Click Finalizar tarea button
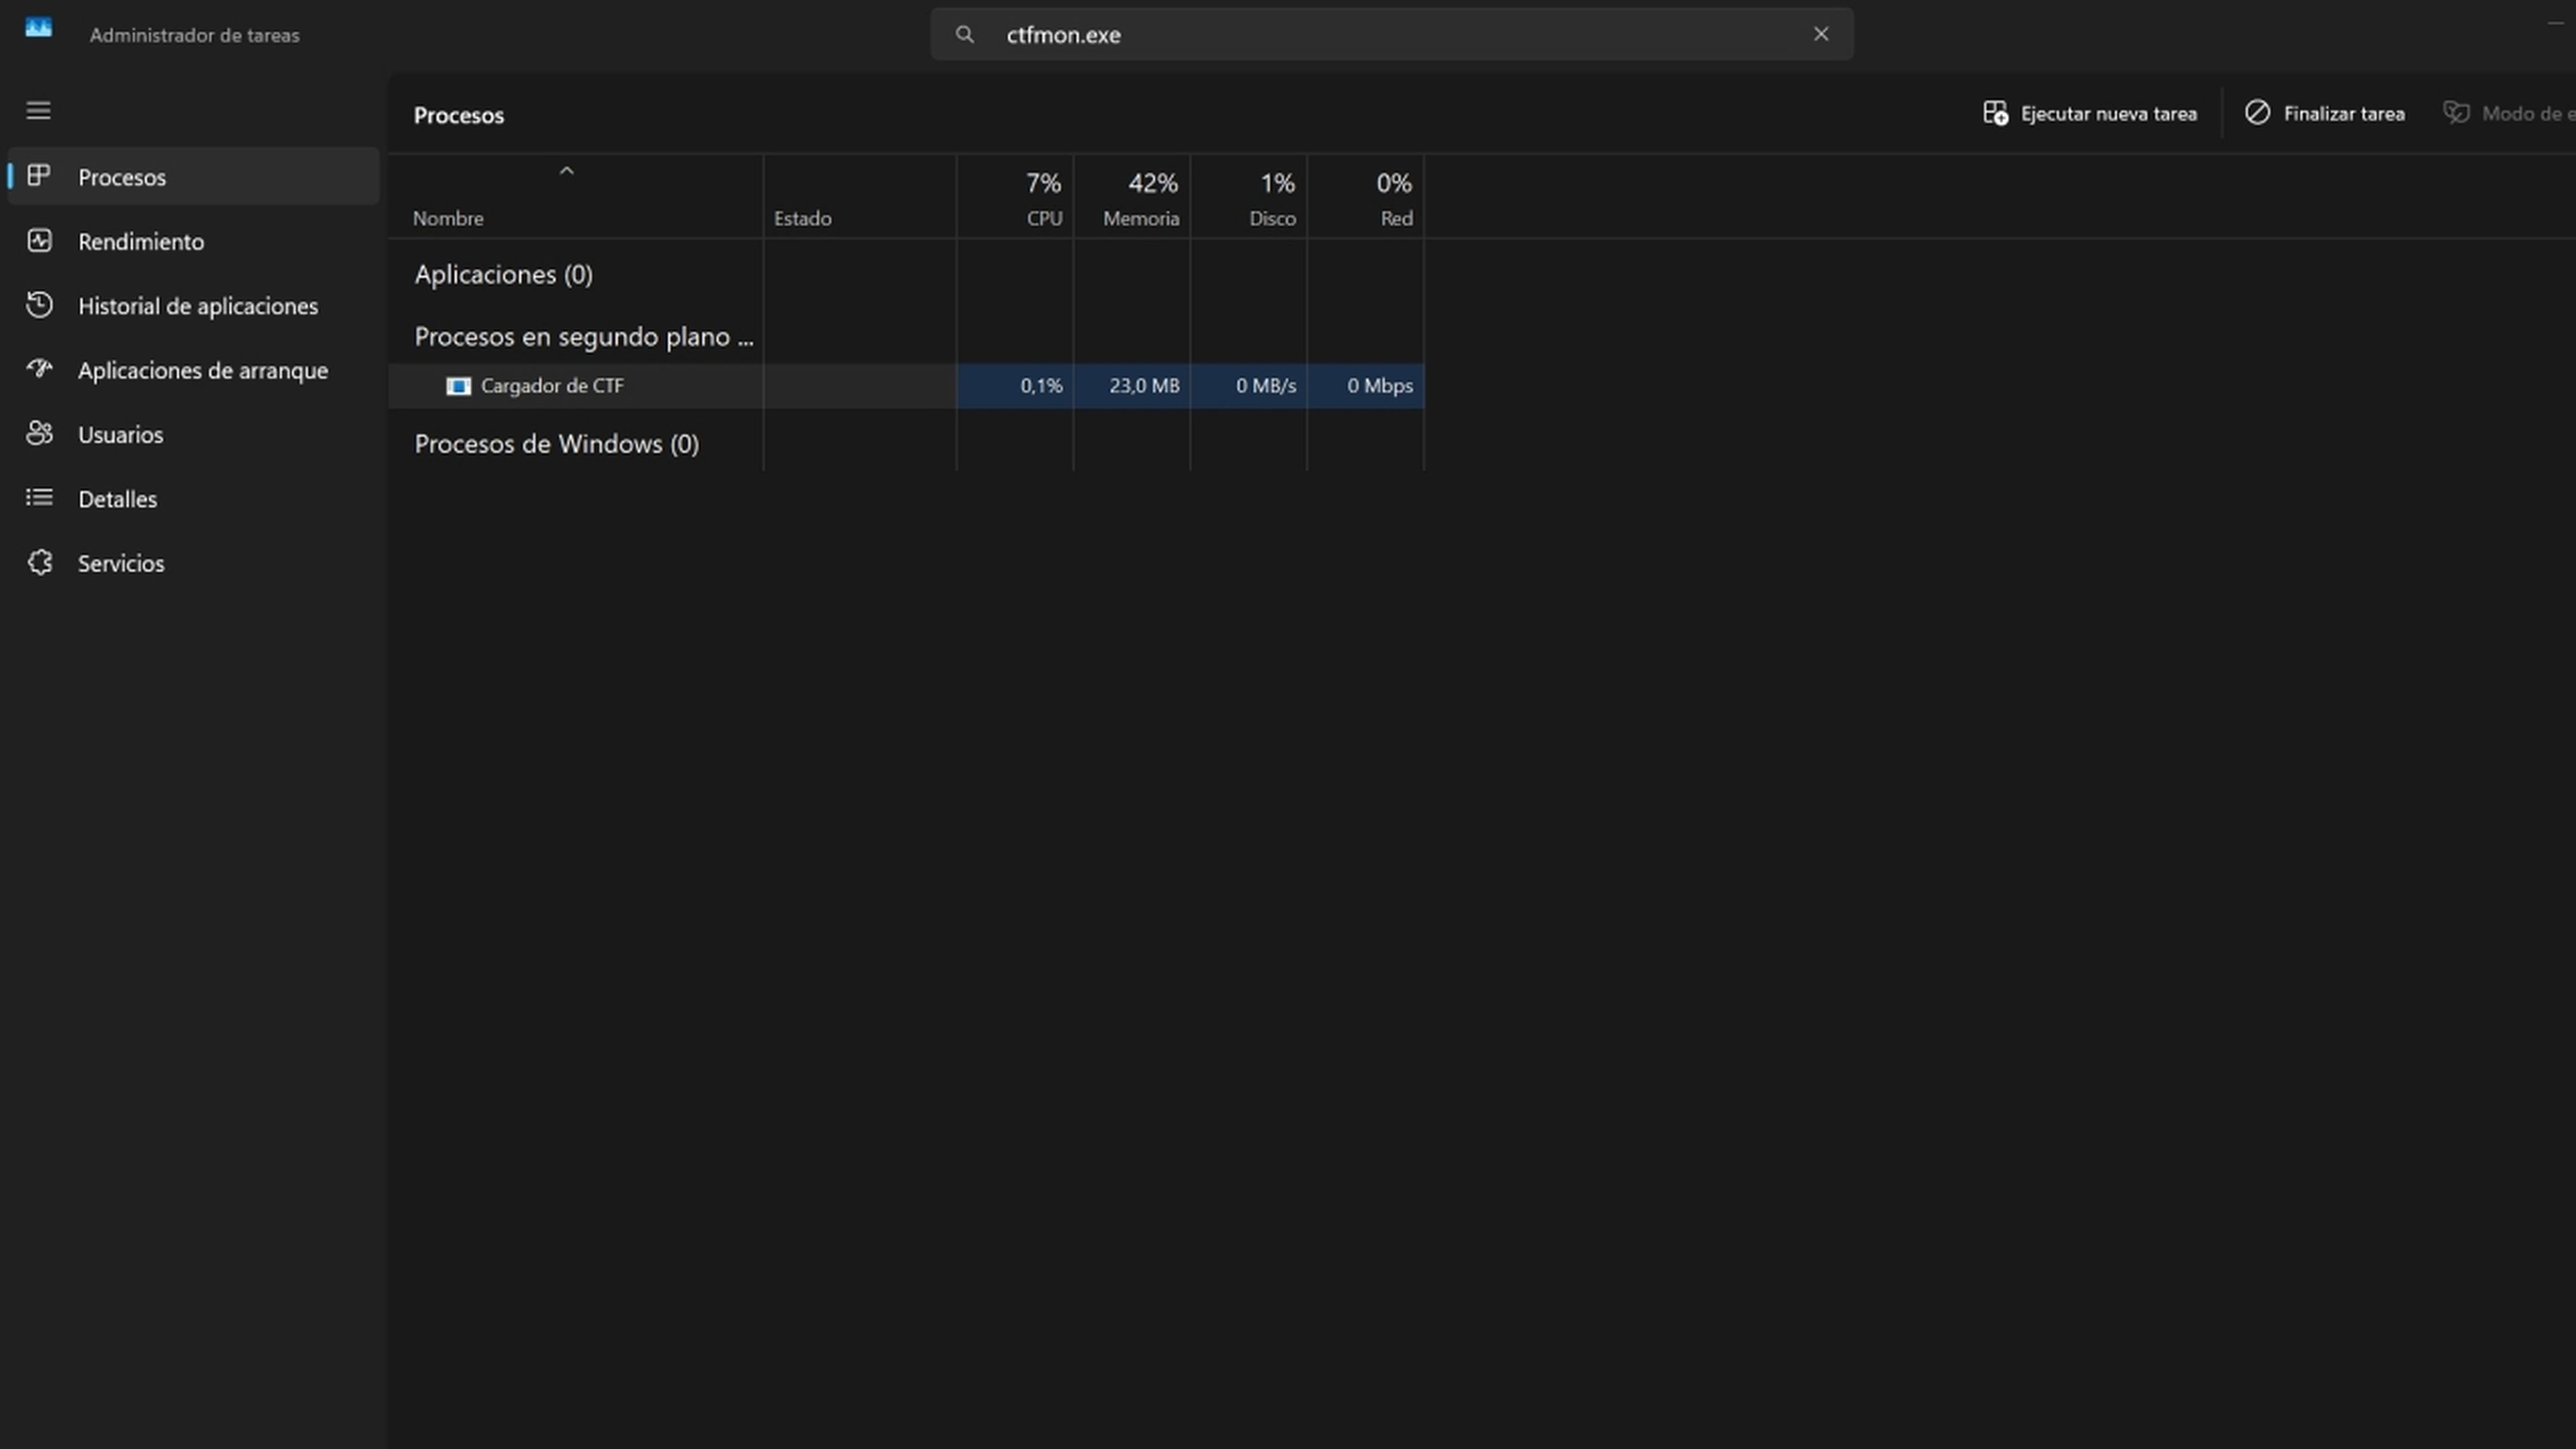The width and height of the screenshot is (2576, 1449). point(2324,114)
